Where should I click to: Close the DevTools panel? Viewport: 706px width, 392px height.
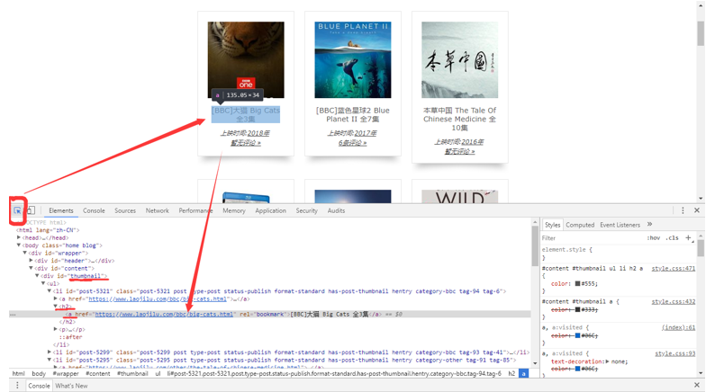696,210
